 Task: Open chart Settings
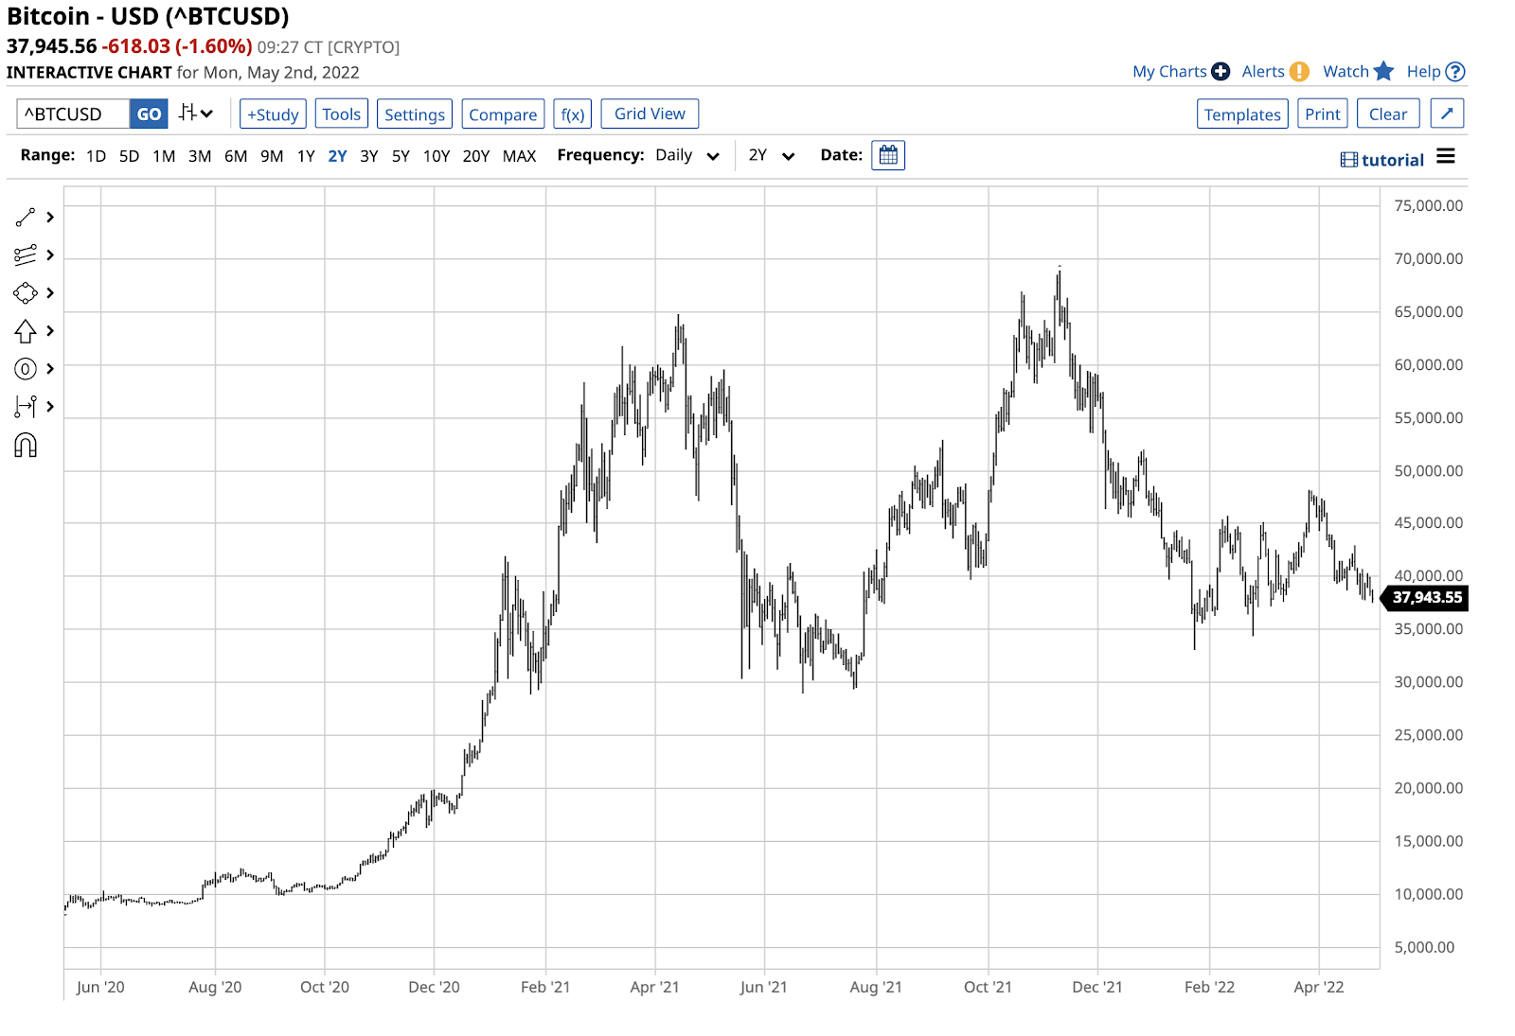414,114
